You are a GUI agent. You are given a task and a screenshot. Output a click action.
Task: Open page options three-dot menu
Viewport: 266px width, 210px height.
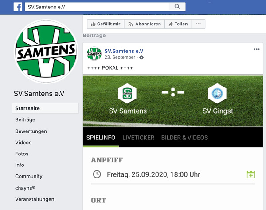click(x=198, y=24)
